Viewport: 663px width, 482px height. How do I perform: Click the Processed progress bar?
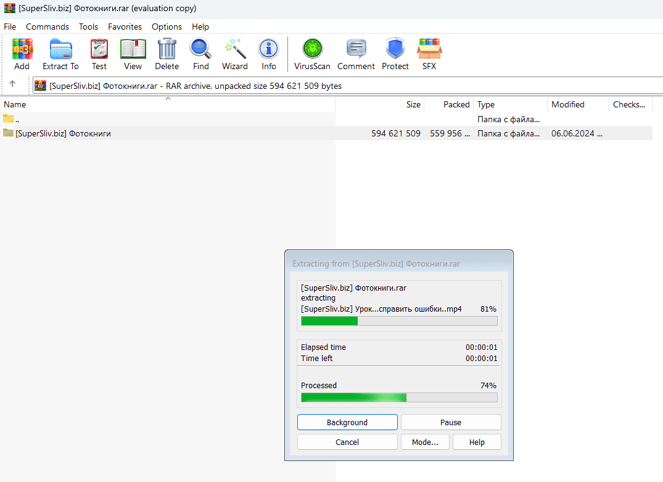point(398,397)
